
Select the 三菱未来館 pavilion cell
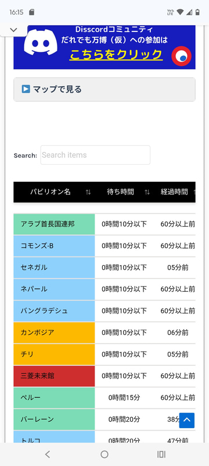point(54,376)
